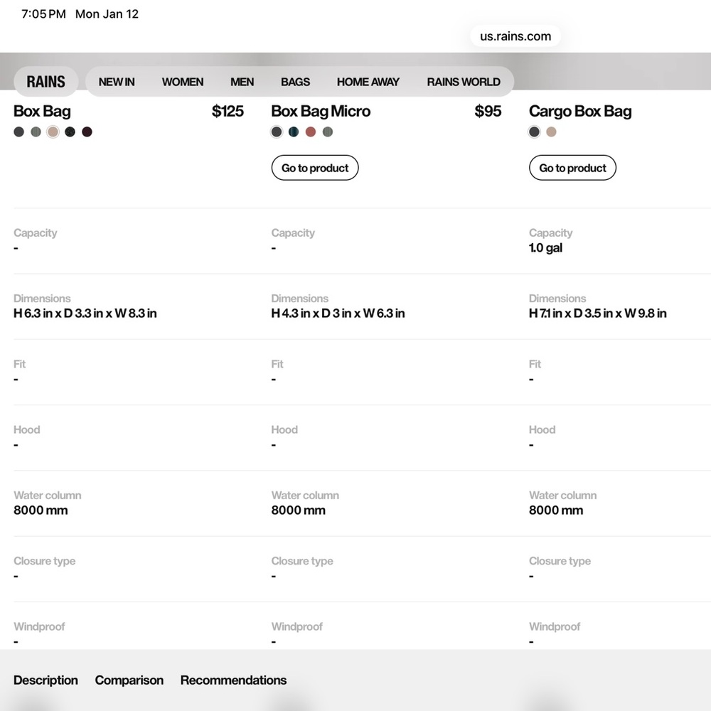Open the NEW IN menu
Viewport: 711px width, 711px height.
[117, 82]
